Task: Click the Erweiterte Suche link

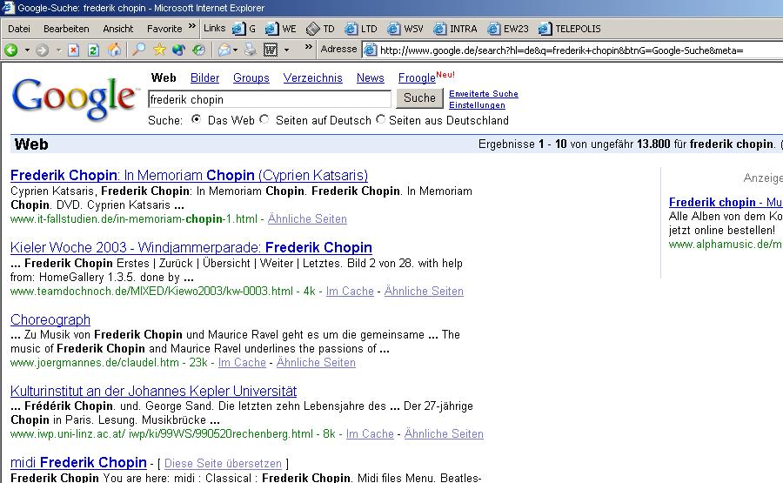Action: coord(483,94)
